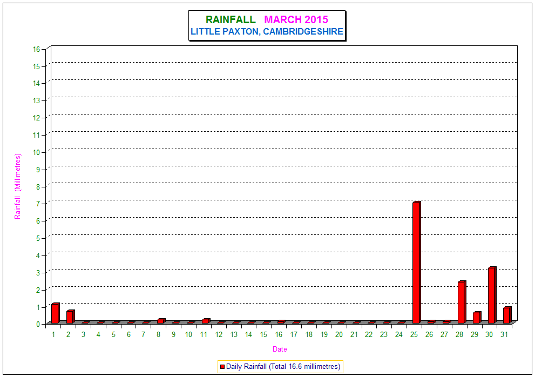The height and width of the screenshot is (377, 535).
Task: Click the y-axis value '13'
Action: (37, 101)
